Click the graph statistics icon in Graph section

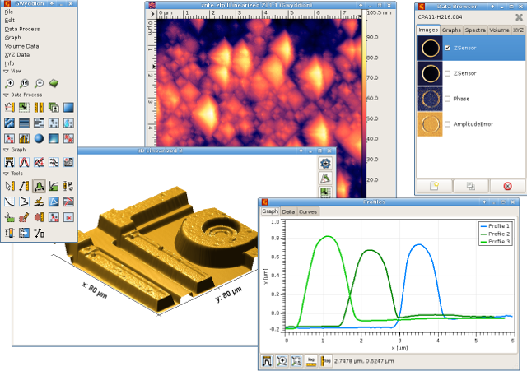pyautogui.click(x=68, y=162)
